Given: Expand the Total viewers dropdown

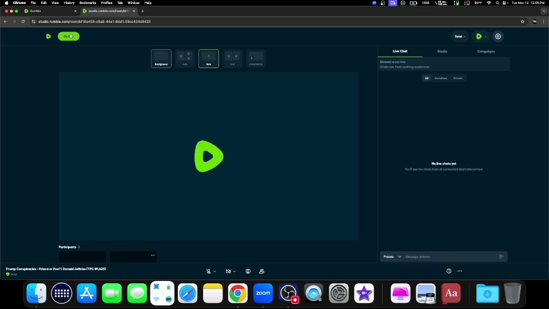Looking at the screenshot, I should pos(460,36).
